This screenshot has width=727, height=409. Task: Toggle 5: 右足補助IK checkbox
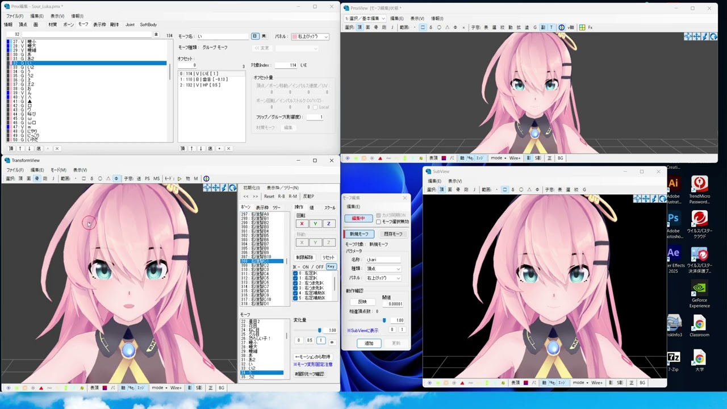pos(295,298)
